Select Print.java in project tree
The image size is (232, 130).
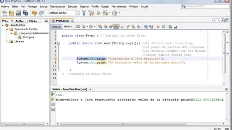tap(28, 38)
